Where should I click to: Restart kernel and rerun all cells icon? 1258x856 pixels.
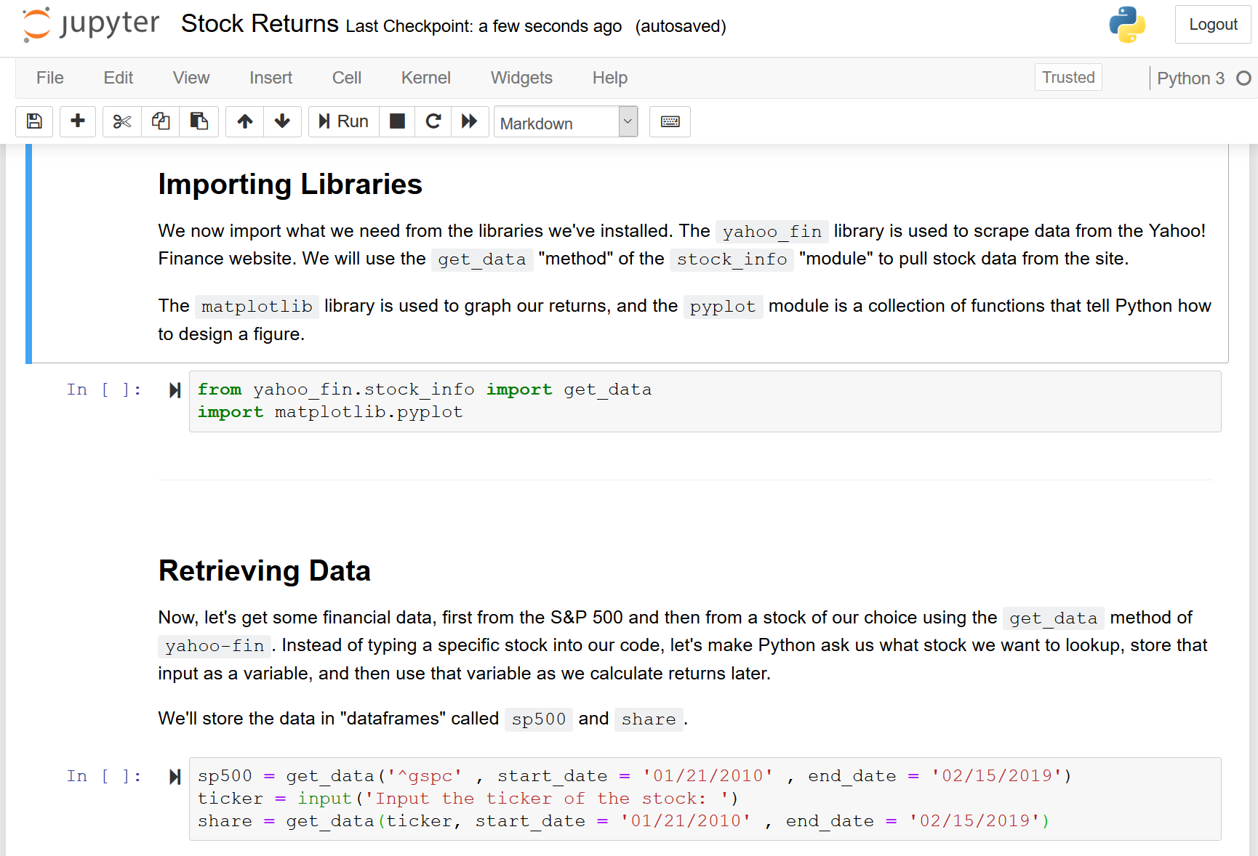click(x=470, y=121)
